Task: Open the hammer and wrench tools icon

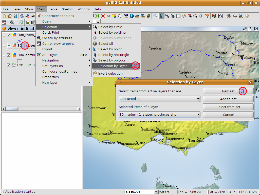Action: tap(229, 16)
